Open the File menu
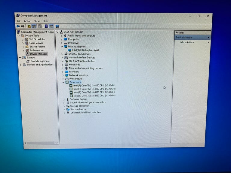231x173 pixels. coord(19,21)
